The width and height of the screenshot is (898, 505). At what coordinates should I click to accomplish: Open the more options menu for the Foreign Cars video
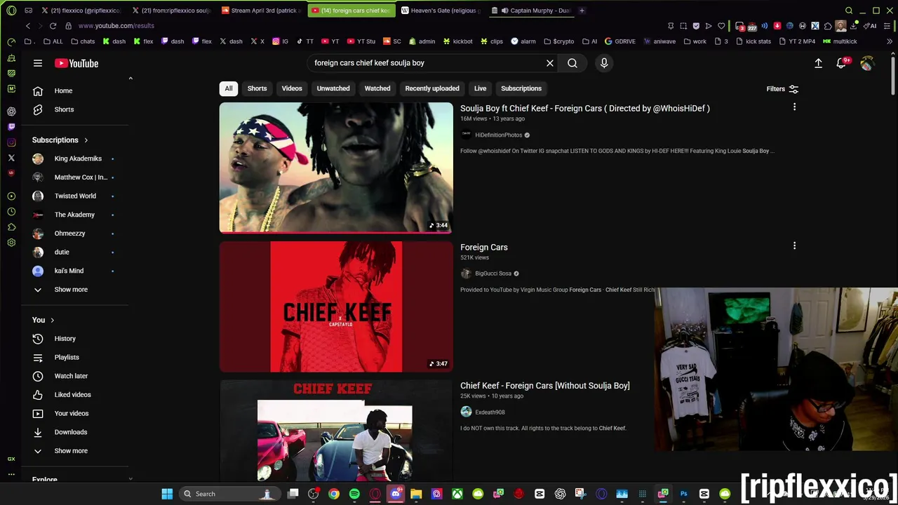tap(794, 246)
